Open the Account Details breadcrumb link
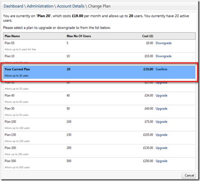Viewport: 200px width, 181px height. click(71, 6)
